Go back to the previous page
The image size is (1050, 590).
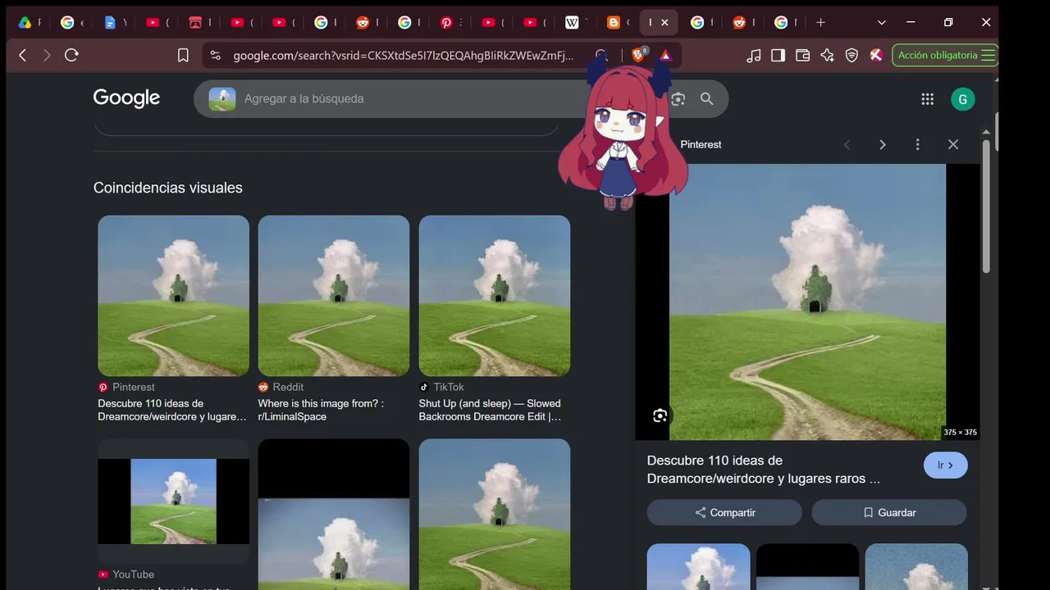23,55
